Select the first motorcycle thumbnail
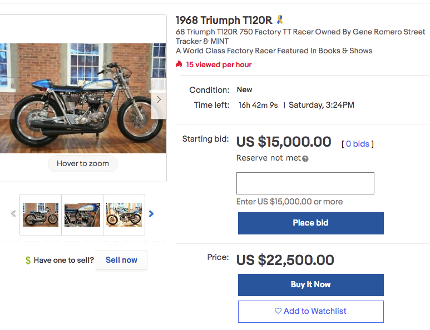The height and width of the screenshot is (330, 430). (41, 214)
